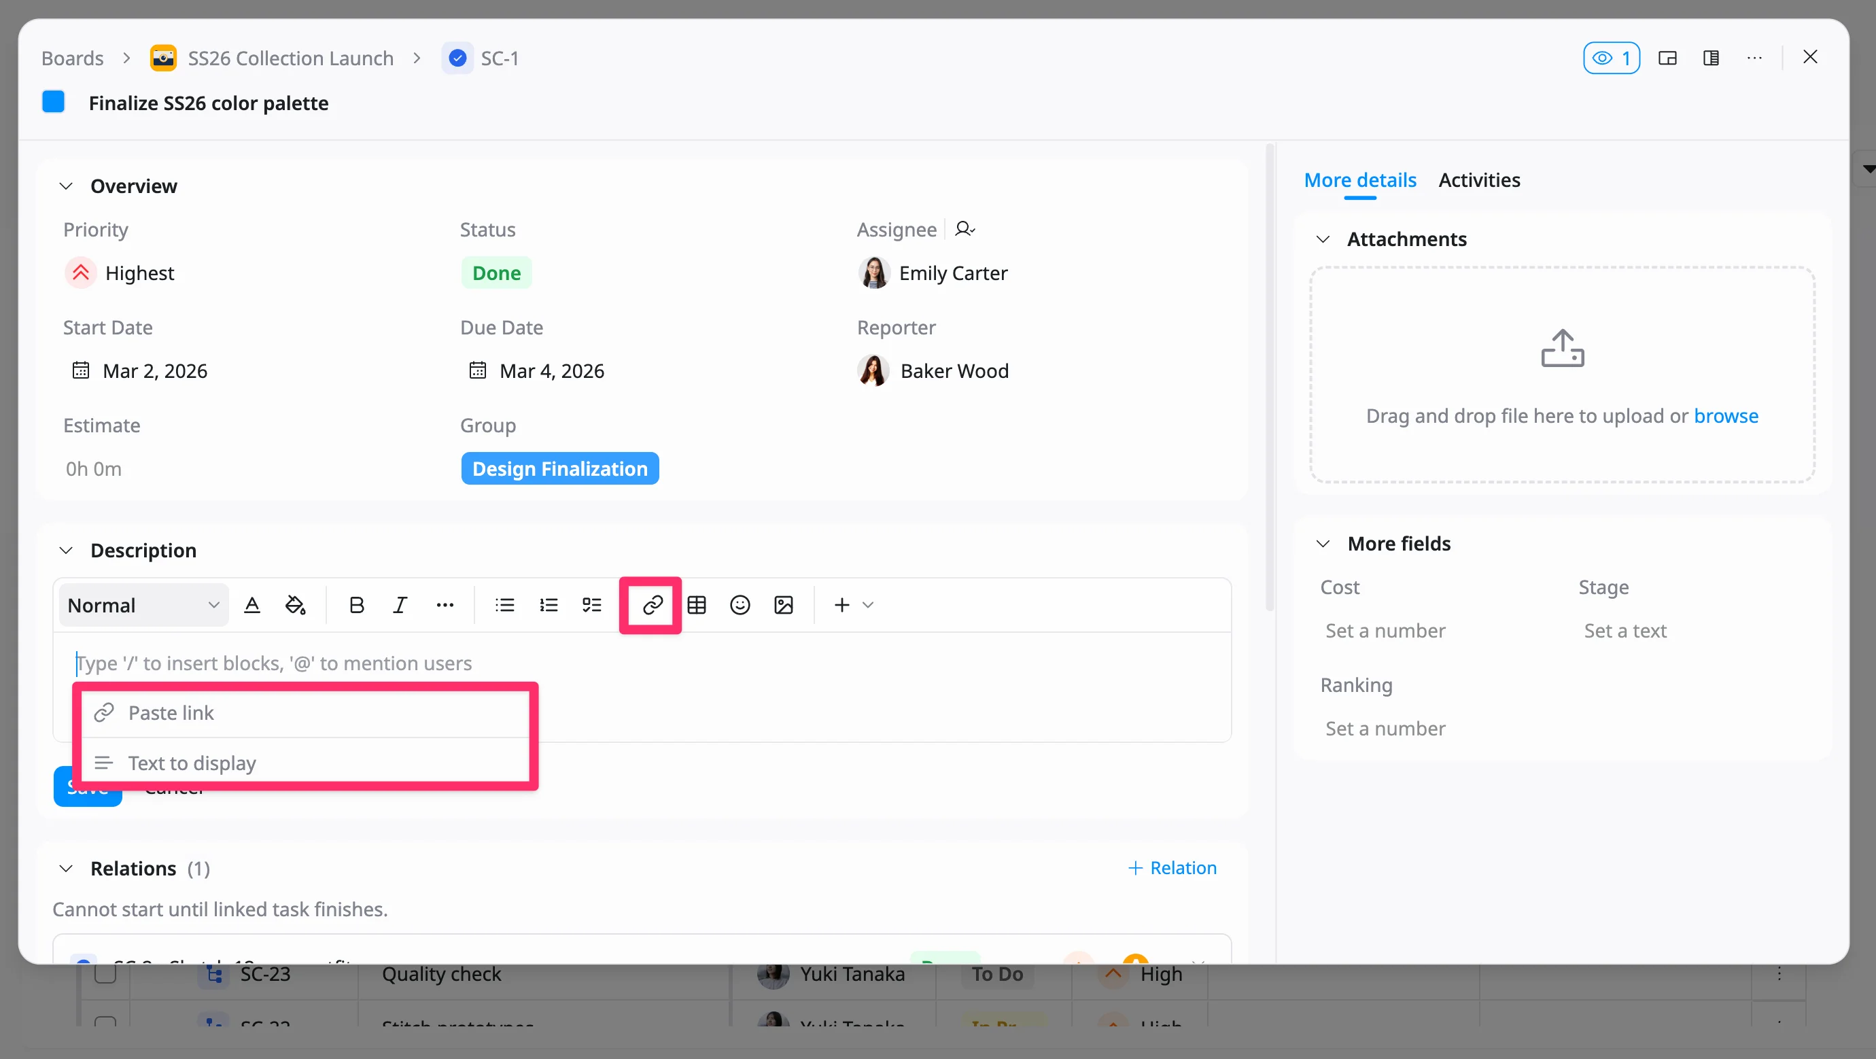Click the Text to display field
This screenshot has height=1059, width=1876.
tap(305, 763)
